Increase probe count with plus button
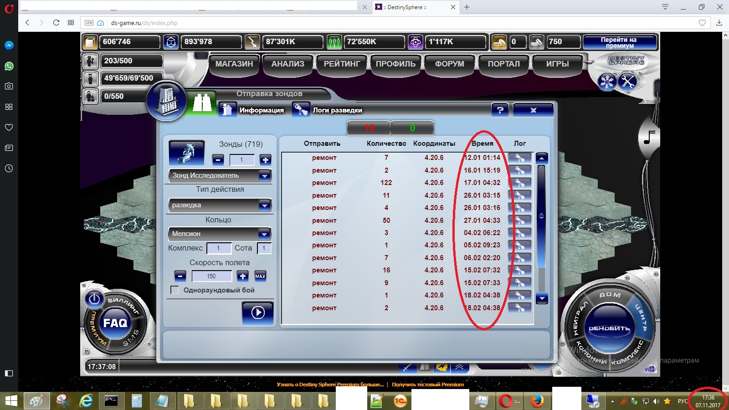Viewport: 729px width, 410px height. pos(265,160)
